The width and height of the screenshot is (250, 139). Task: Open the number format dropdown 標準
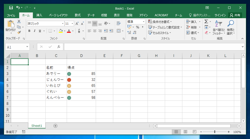point(143,21)
